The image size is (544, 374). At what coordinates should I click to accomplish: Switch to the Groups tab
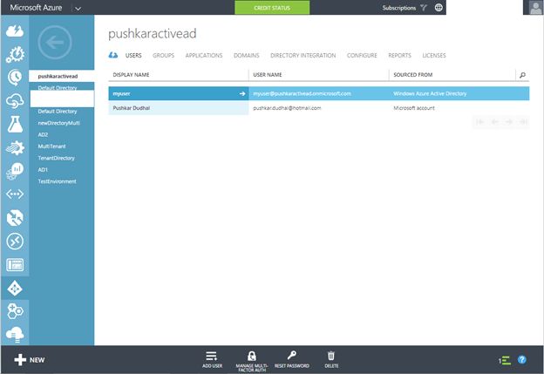tap(163, 56)
